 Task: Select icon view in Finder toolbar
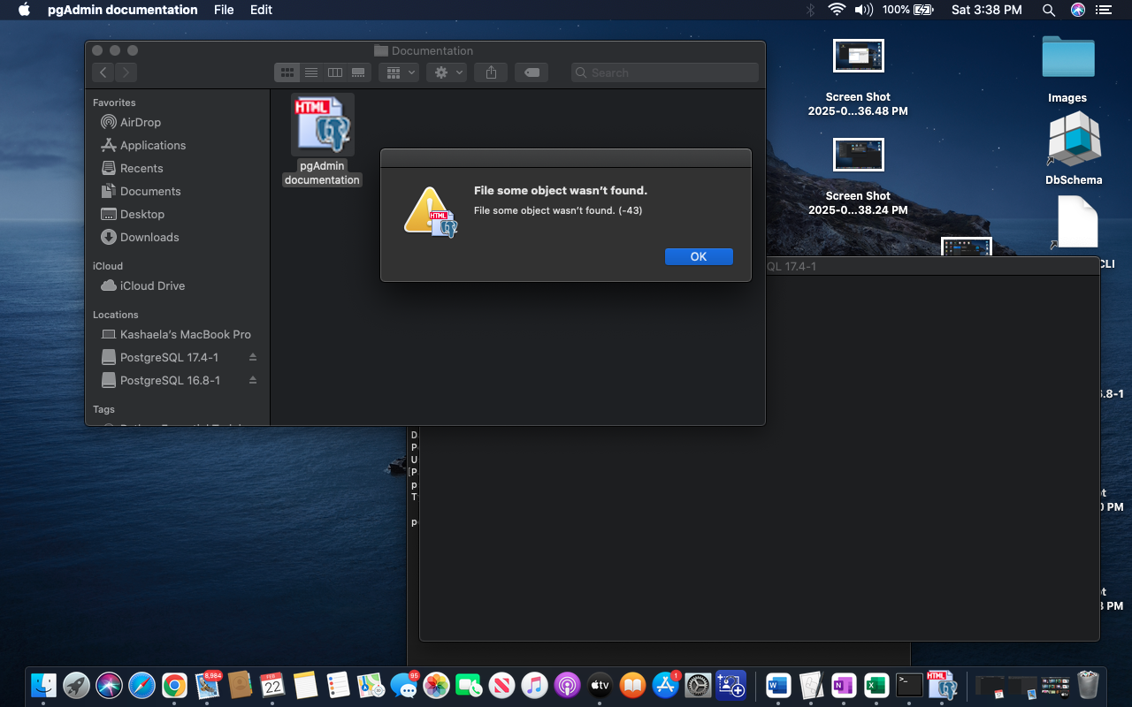pos(287,72)
